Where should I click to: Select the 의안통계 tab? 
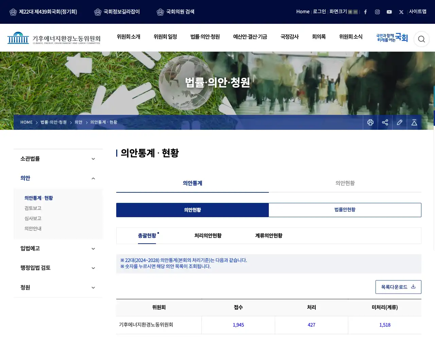192,183
